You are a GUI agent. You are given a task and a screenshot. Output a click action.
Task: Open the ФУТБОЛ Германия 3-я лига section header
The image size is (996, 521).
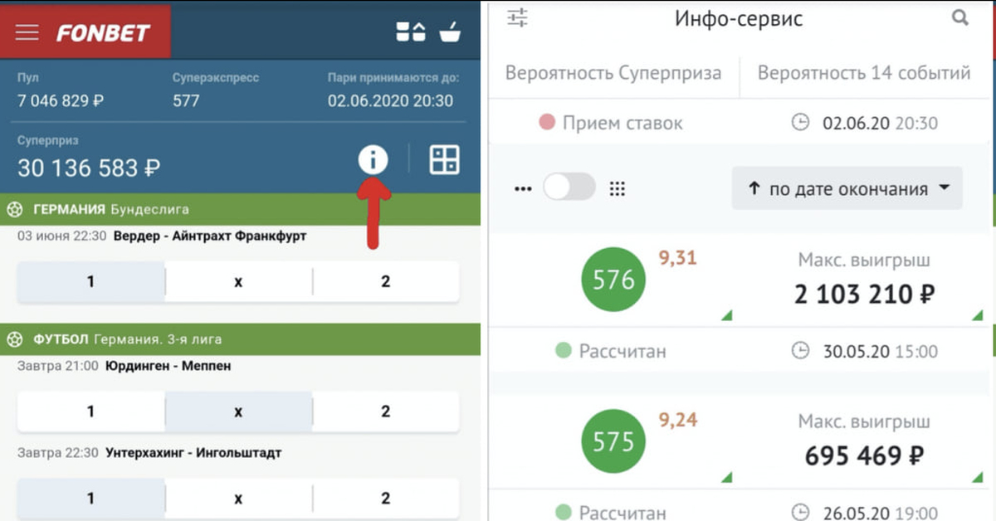click(x=240, y=339)
